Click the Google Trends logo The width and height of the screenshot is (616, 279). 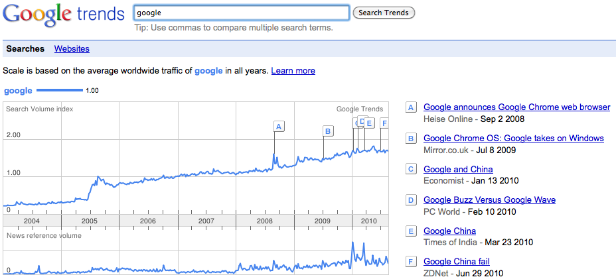[x=62, y=15]
